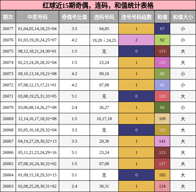
Task: Select winning numbers 03,08,19,25,31,33+05
Action: pyautogui.click(x=37, y=96)
